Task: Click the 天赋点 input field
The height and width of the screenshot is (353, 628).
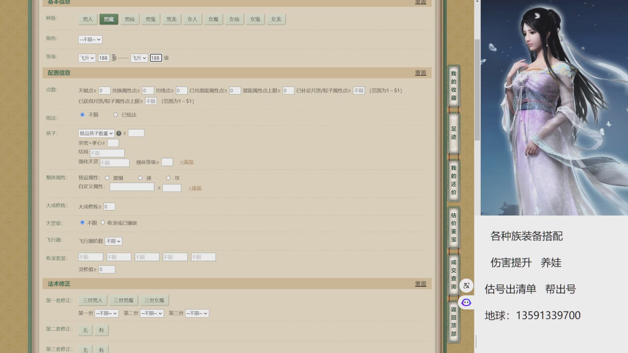Action: coord(104,91)
